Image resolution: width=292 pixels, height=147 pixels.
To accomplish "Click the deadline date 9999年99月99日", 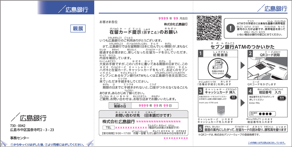I will (155, 106).
